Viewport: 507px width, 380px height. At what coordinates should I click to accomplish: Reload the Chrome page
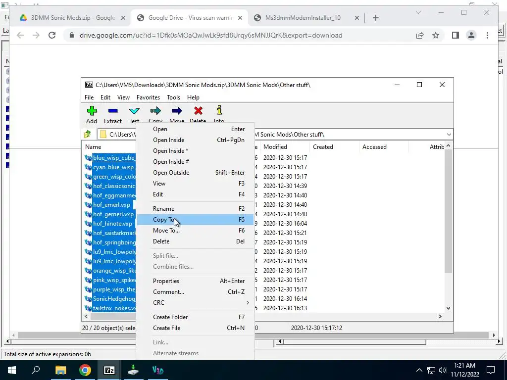(x=52, y=35)
